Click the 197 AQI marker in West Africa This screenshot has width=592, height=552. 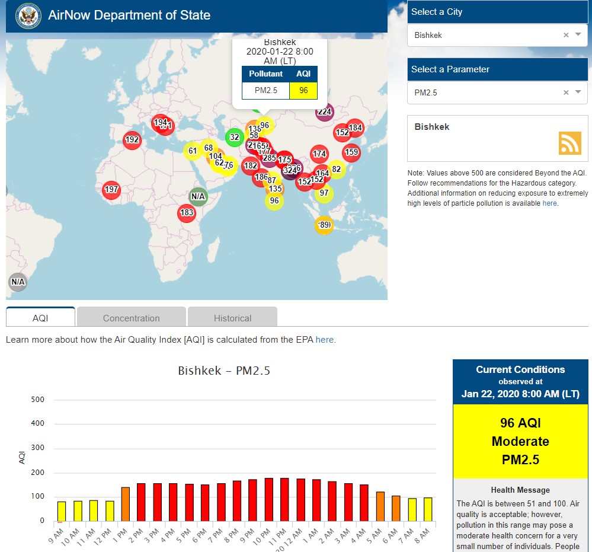tap(111, 190)
